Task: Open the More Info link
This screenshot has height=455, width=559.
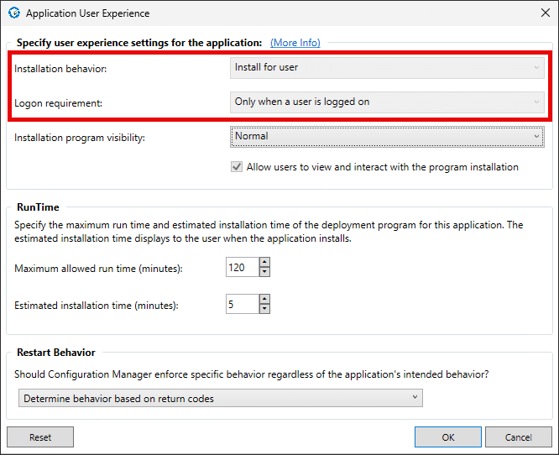Action: (x=295, y=42)
